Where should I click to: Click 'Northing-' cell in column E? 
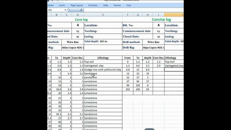[103, 31]
